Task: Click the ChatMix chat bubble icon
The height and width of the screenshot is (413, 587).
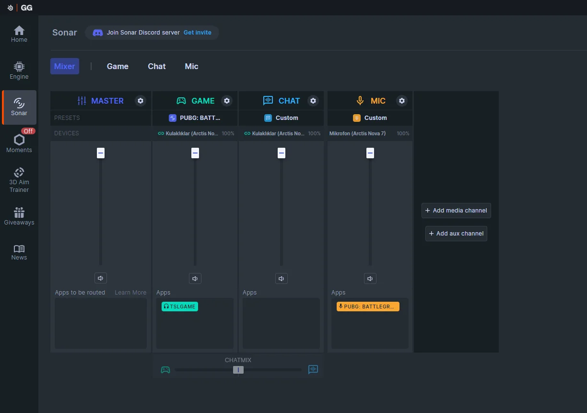Action: [313, 369]
